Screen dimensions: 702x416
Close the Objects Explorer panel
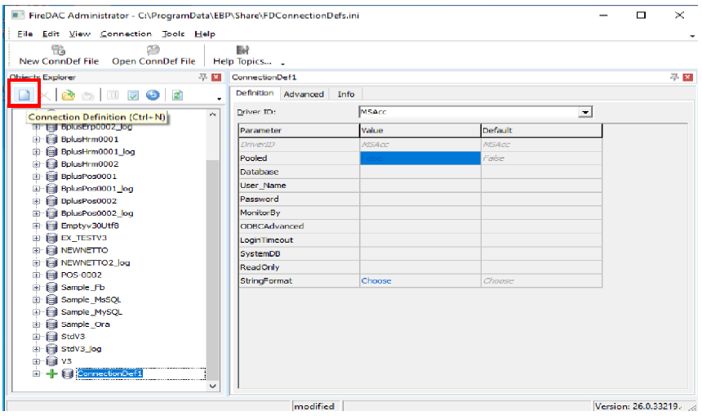(x=216, y=77)
